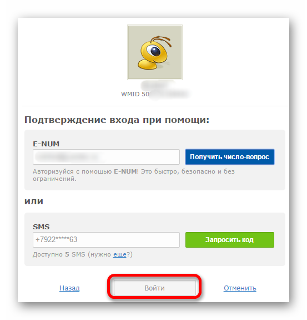Viewport: 307px width, 320px height.
Task: Select the WMID number text
Action: click(155, 94)
